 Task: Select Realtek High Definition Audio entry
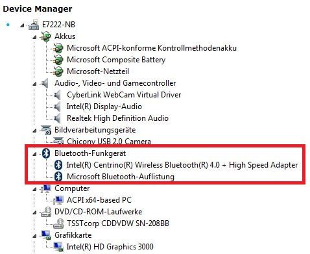pos(117,118)
